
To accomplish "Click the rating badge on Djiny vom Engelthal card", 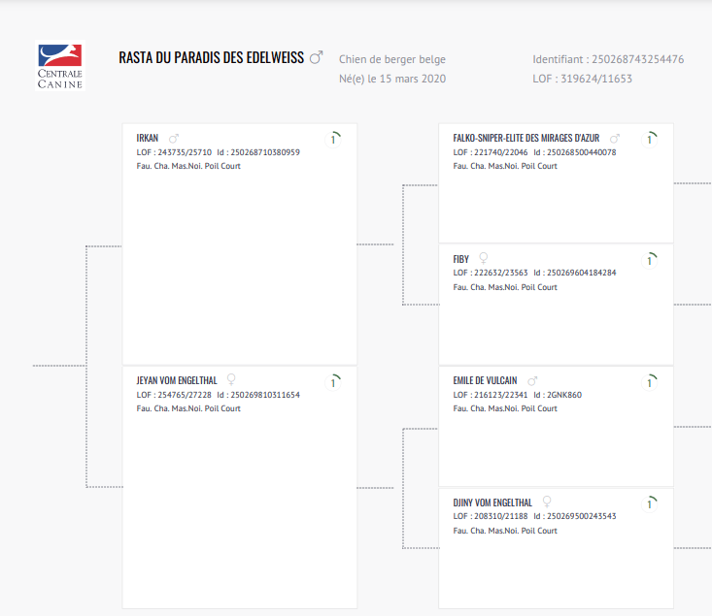I will click(650, 503).
